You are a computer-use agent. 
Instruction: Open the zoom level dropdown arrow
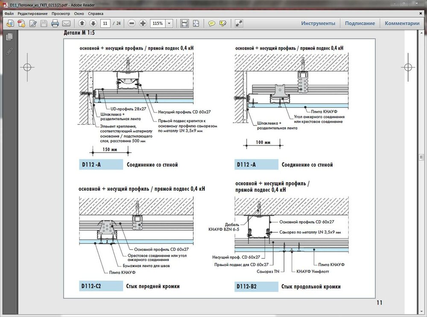[x=170, y=23]
